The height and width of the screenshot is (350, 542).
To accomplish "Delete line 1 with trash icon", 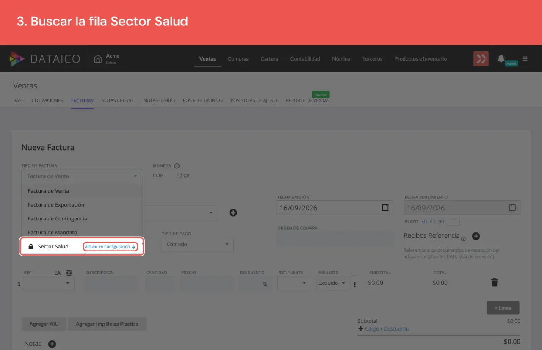I will pyautogui.click(x=494, y=282).
